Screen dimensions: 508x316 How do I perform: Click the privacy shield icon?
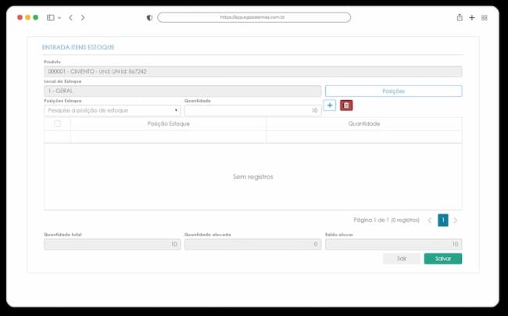click(x=149, y=18)
